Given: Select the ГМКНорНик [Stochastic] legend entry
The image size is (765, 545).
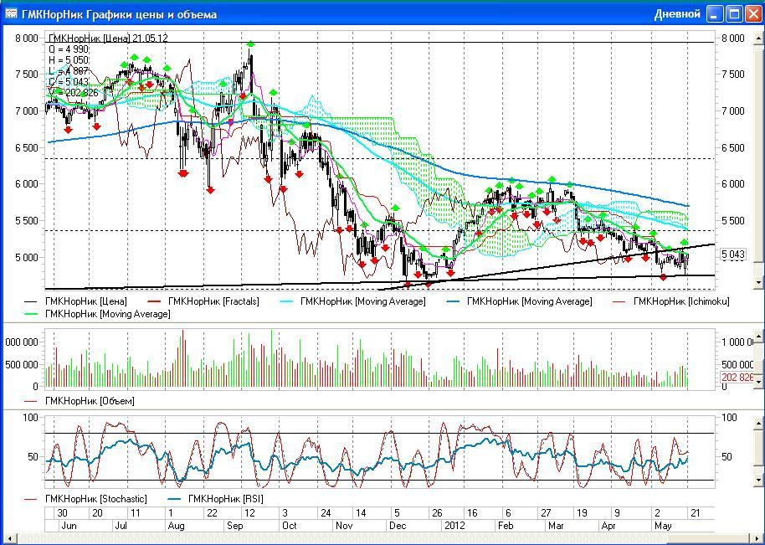Looking at the screenshot, I should [x=85, y=499].
